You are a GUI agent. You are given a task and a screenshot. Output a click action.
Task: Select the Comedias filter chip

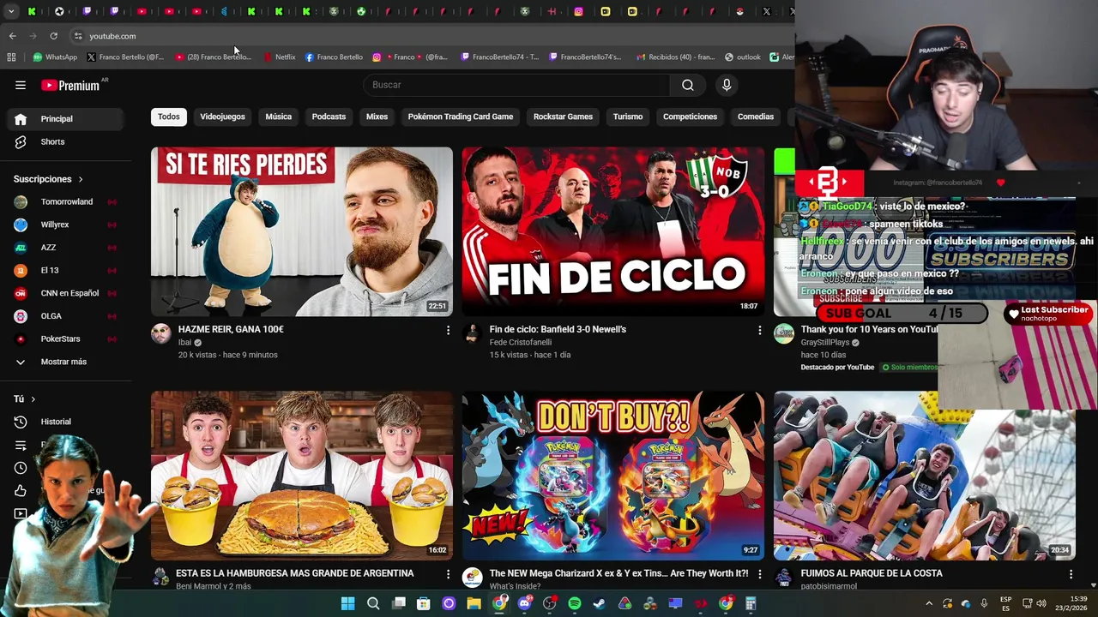coord(756,117)
